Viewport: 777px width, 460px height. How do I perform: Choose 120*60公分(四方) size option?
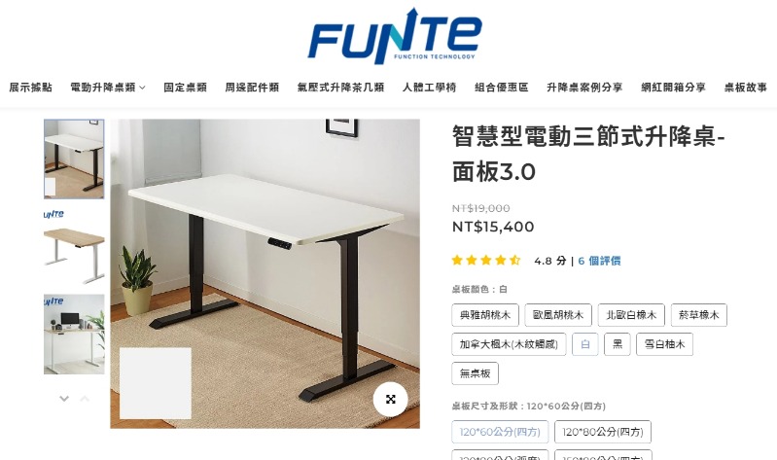[500, 432]
